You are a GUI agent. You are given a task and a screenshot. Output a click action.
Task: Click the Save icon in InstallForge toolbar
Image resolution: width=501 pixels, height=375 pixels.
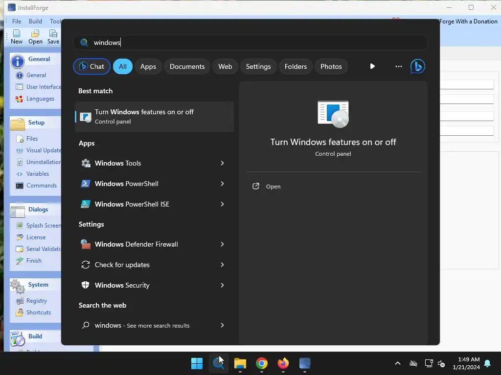point(53,33)
